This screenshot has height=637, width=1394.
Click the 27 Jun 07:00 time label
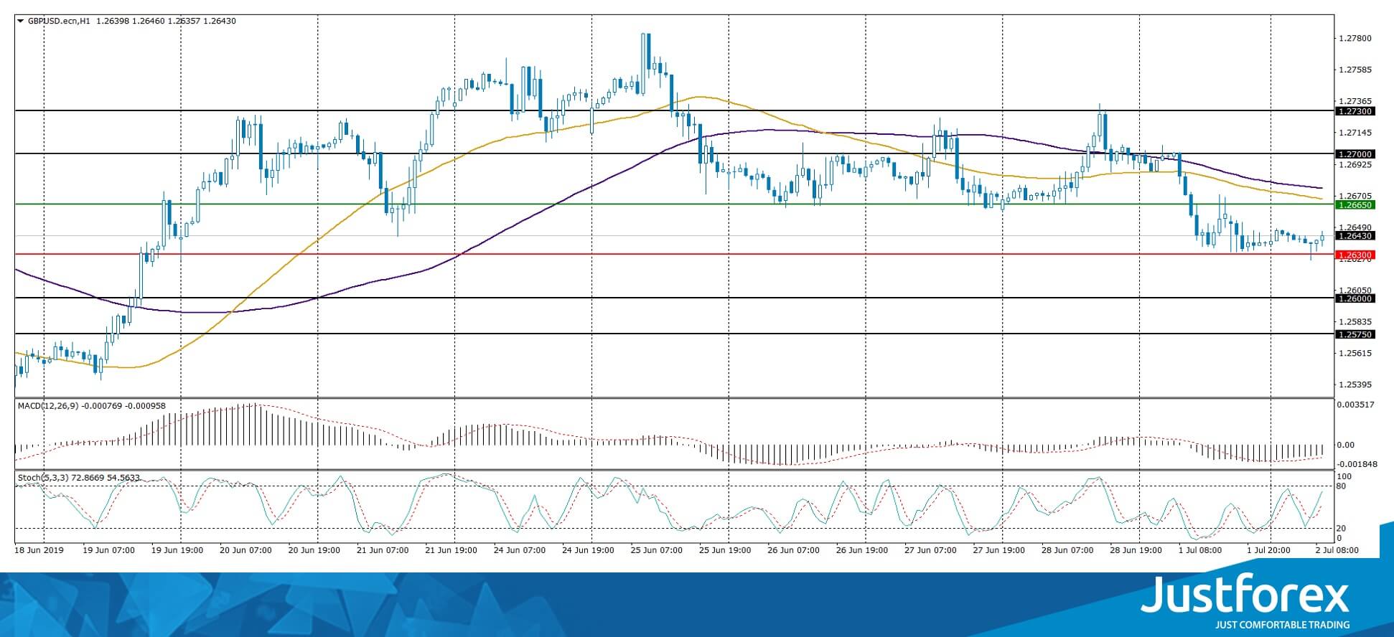tap(930, 550)
